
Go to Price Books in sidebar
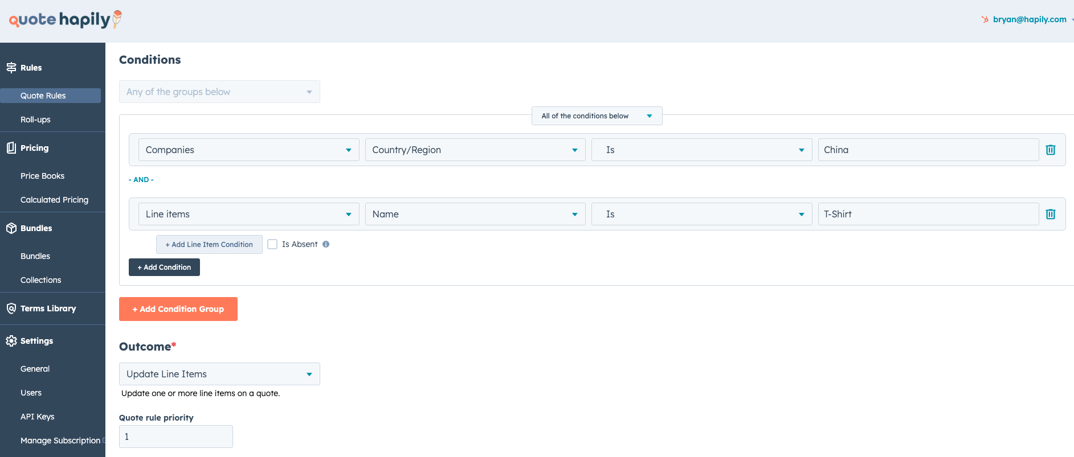(42, 176)
